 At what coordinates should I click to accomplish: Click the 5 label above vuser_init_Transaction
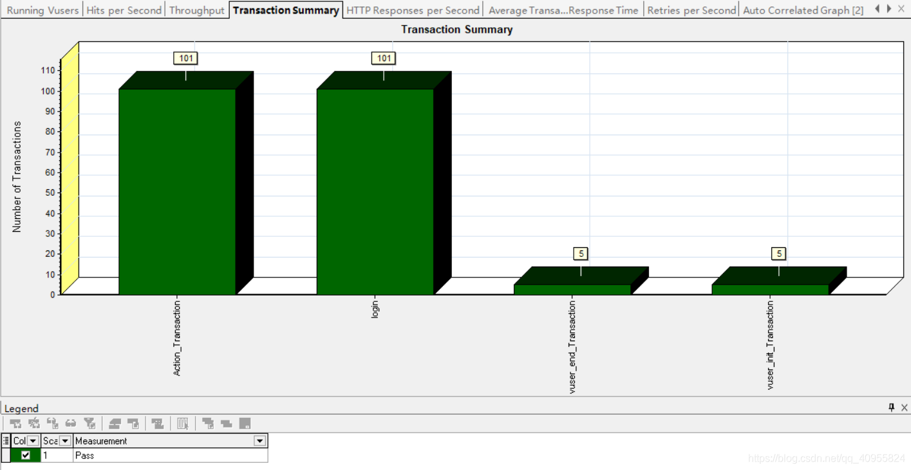tap(779, 254)
